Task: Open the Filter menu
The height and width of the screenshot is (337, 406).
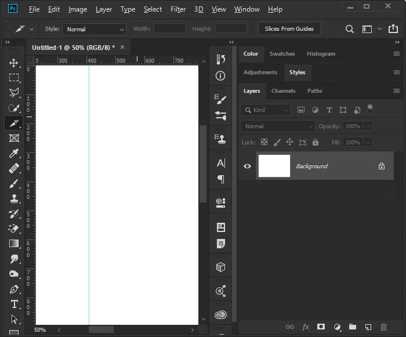Action: 178,9
